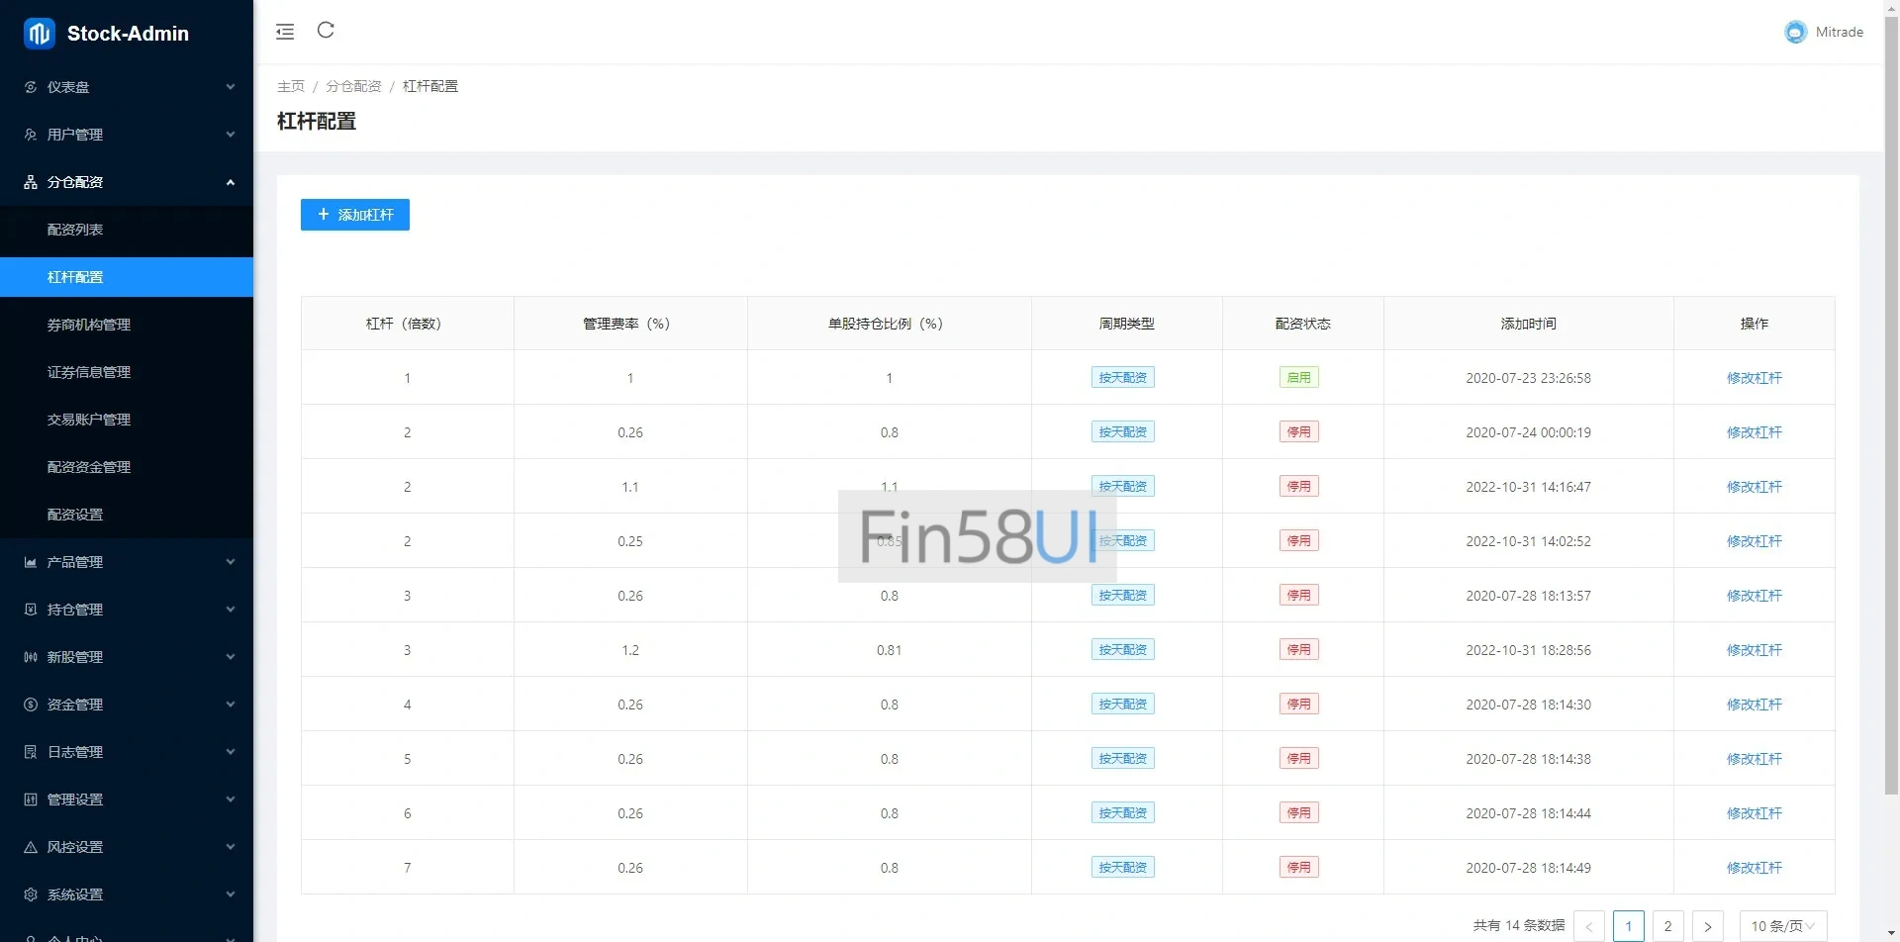Click the refresh page icon
This screenshot has width=1900, height=942.
point(326,31)
